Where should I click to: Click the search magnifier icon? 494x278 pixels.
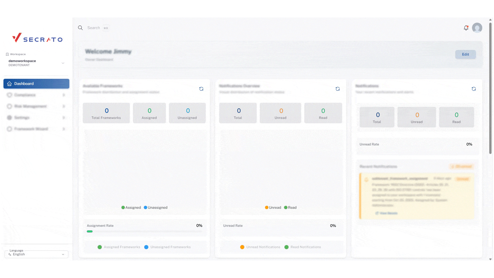pyautogui.click(x=80, y=28)
